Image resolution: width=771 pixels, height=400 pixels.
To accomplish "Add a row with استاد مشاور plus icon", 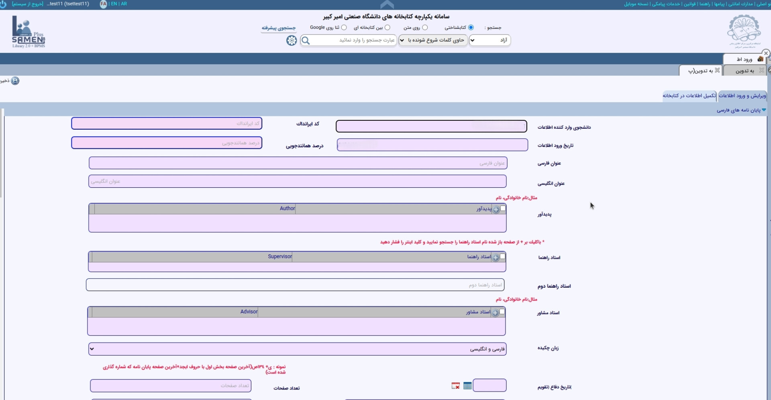I will click(496, 313).
